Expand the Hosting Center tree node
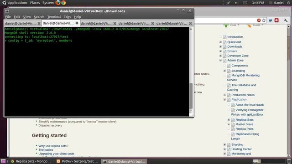Viewport: 292px width, 164px height. point(224,149)
